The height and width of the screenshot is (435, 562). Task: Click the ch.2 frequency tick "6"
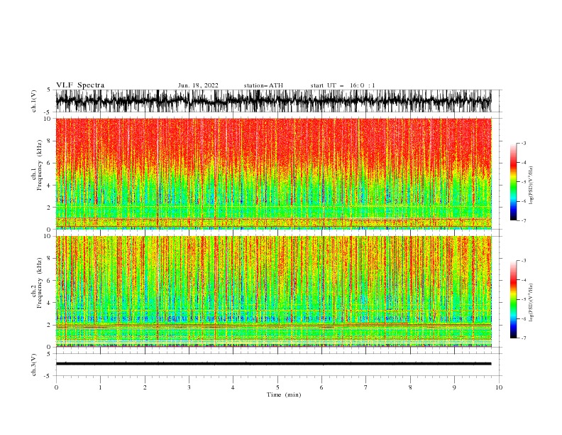50,281
